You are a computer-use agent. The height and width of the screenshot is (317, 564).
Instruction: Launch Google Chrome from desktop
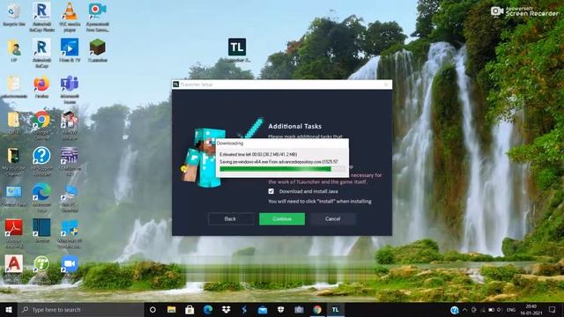(41, 125)
